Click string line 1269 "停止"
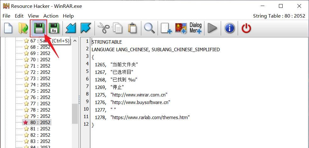 [109, 87]
